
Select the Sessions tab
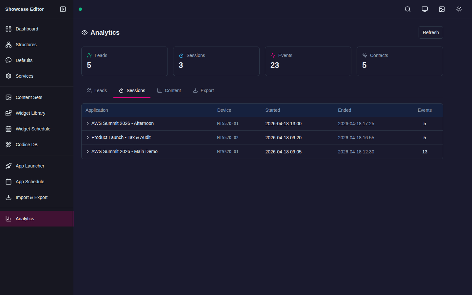point(132,90)
